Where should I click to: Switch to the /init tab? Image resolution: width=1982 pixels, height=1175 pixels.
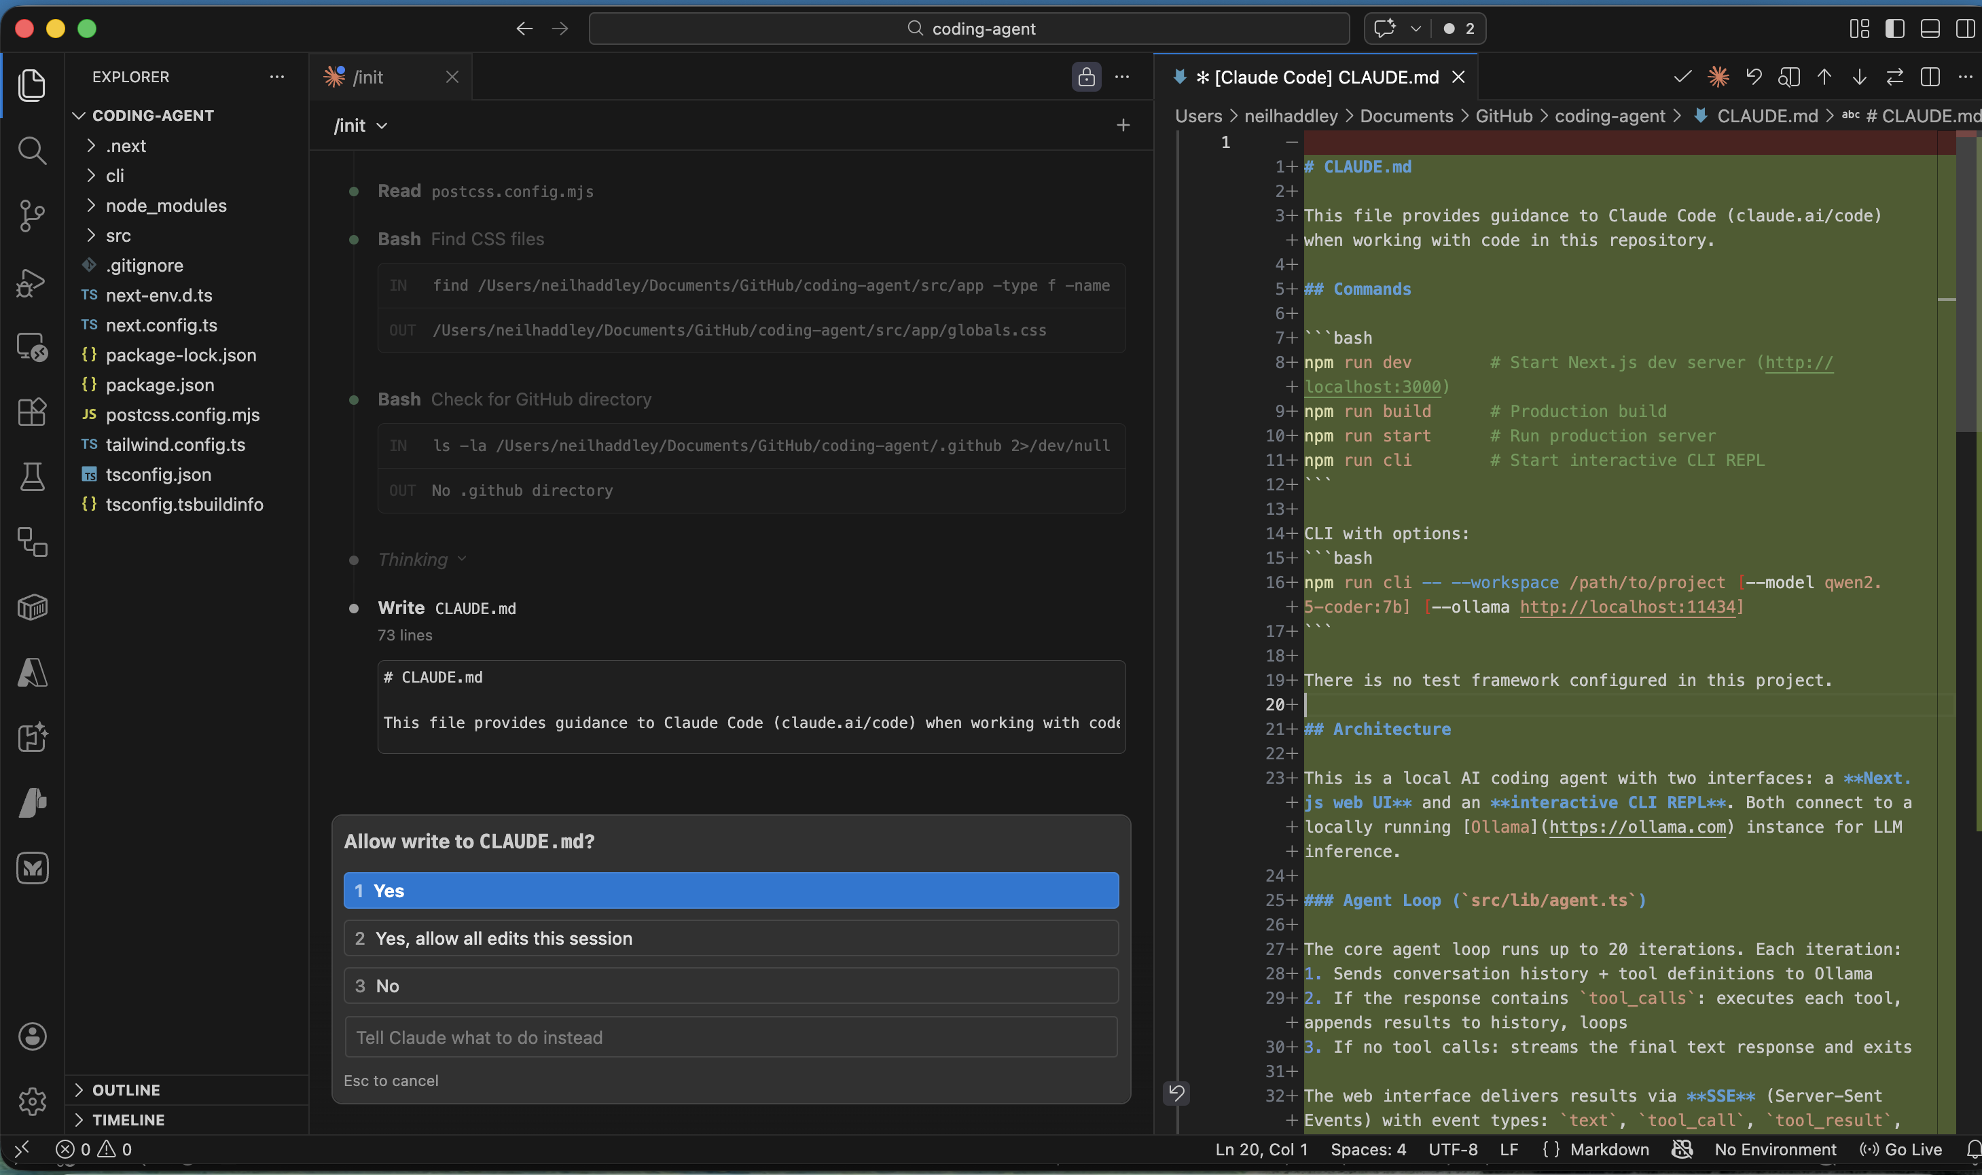369,76
